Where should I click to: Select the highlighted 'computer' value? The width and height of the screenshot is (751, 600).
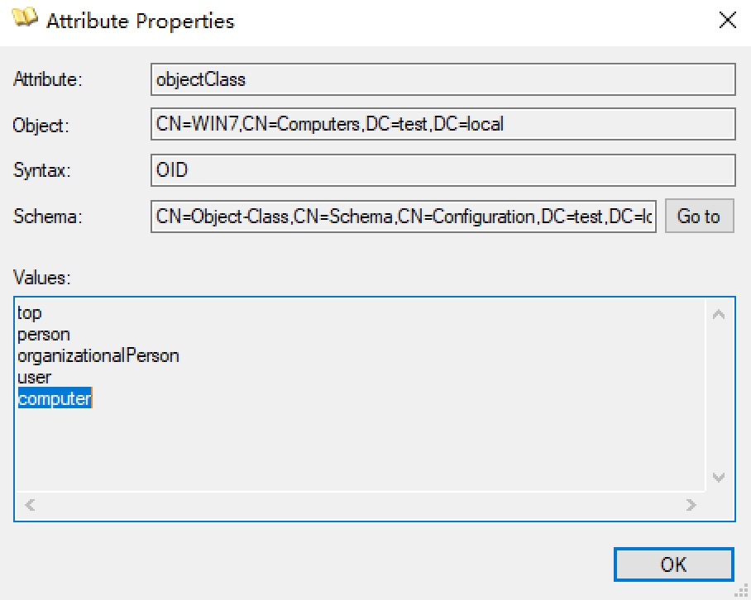pos(55,399)
